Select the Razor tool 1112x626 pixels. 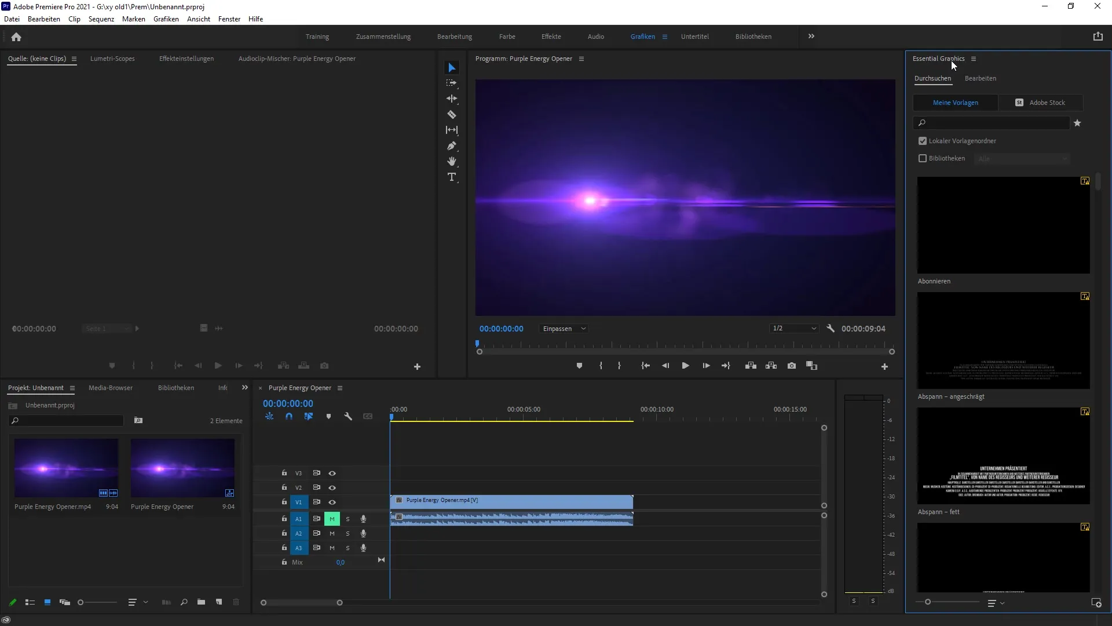point(452,115)
